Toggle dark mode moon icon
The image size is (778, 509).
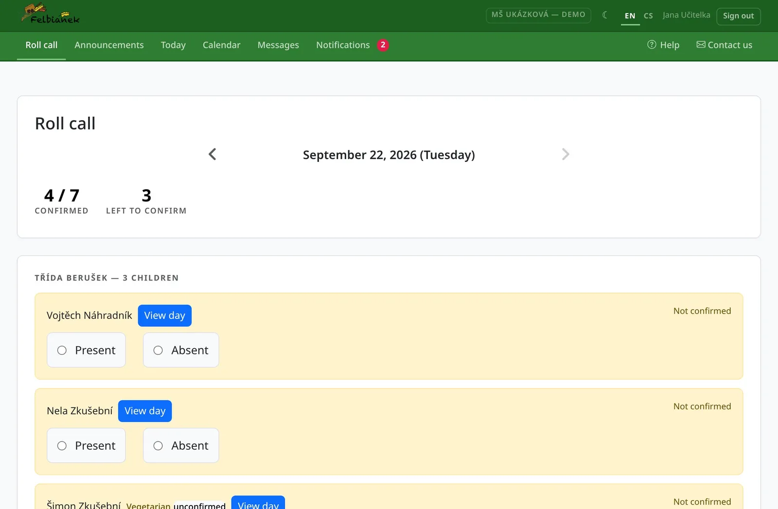(x=605, y=15)
